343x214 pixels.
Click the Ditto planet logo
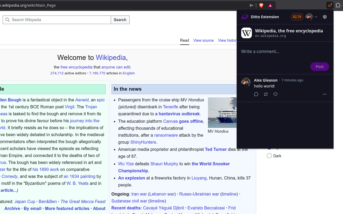pyautogui.click(x=245, y=17)
